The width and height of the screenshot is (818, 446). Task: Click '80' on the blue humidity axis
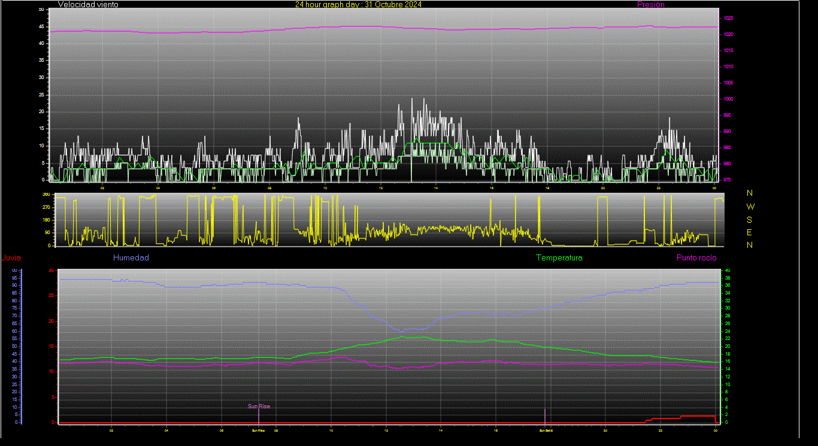[x=14, y=301]
